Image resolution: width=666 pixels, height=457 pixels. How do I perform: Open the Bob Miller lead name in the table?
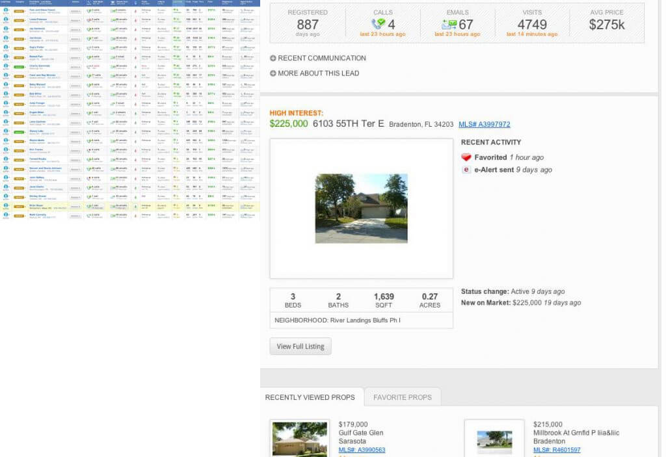coord(35,94)
